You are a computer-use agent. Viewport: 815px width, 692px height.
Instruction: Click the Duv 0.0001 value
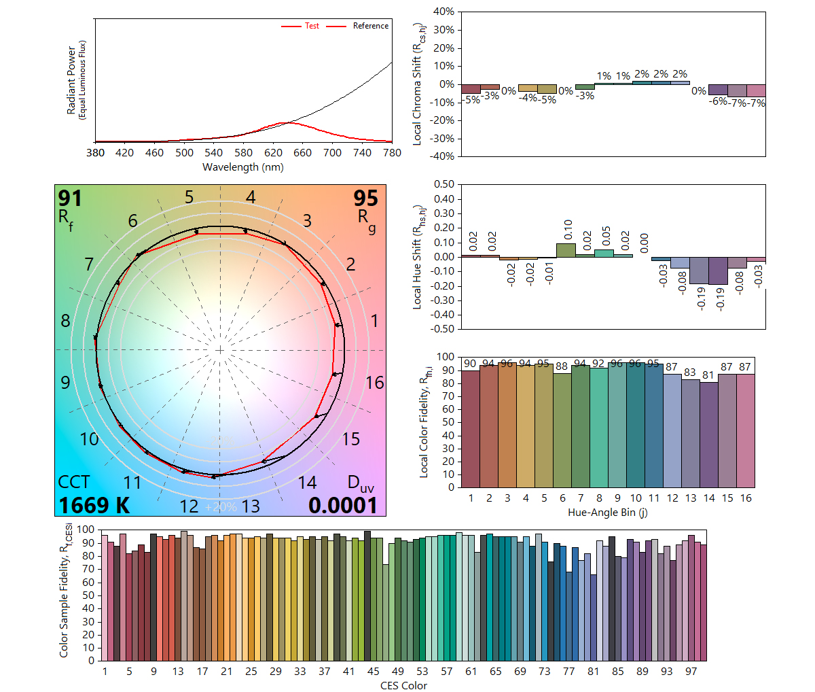coord(343,505)
